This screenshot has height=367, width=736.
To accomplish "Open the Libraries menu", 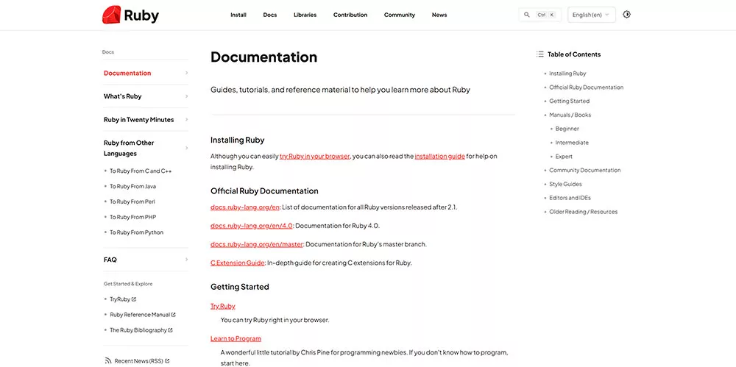I will point(305,15).
